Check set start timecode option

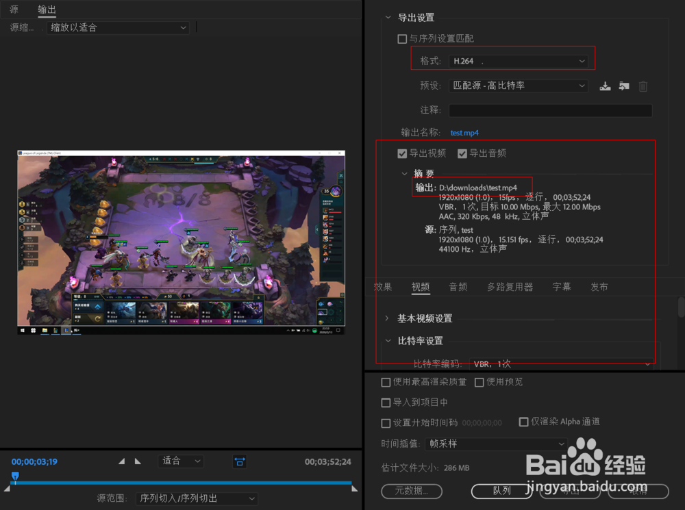[386, 422]
